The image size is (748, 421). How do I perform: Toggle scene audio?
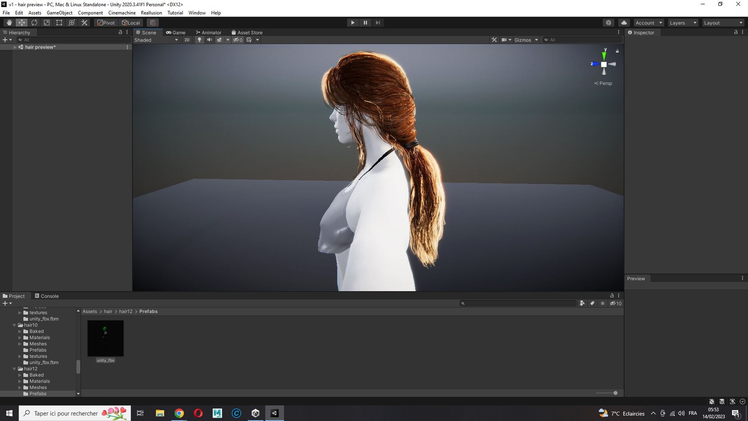tap(209, 40)
